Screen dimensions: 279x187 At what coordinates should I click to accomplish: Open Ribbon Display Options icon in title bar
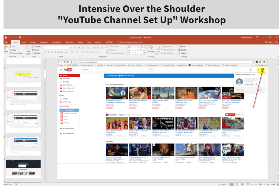click(257, 37)
